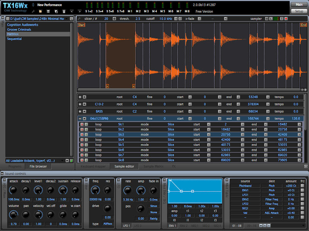
Task: Toggle frz checkbox for Pitchbend modulation row
Action: (x=302, y=186)
